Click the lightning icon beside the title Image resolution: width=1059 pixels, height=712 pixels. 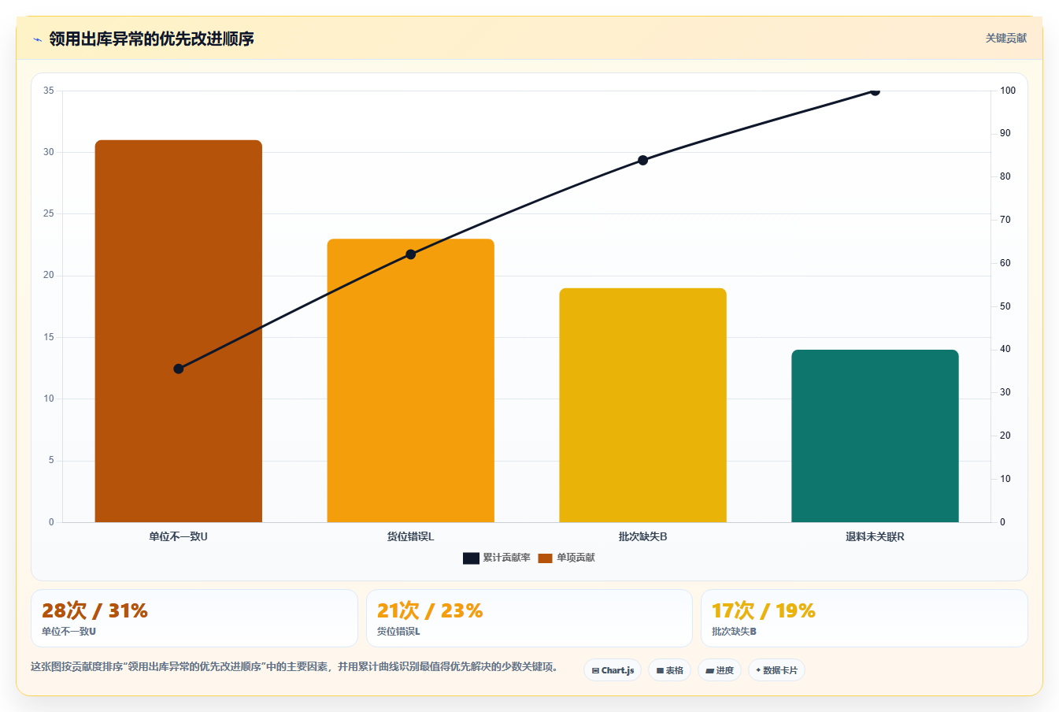point(37,39)
